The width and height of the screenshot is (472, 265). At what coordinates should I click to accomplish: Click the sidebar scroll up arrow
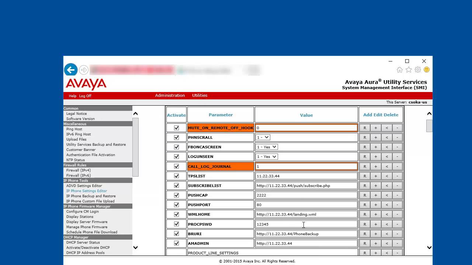(135, 114)
